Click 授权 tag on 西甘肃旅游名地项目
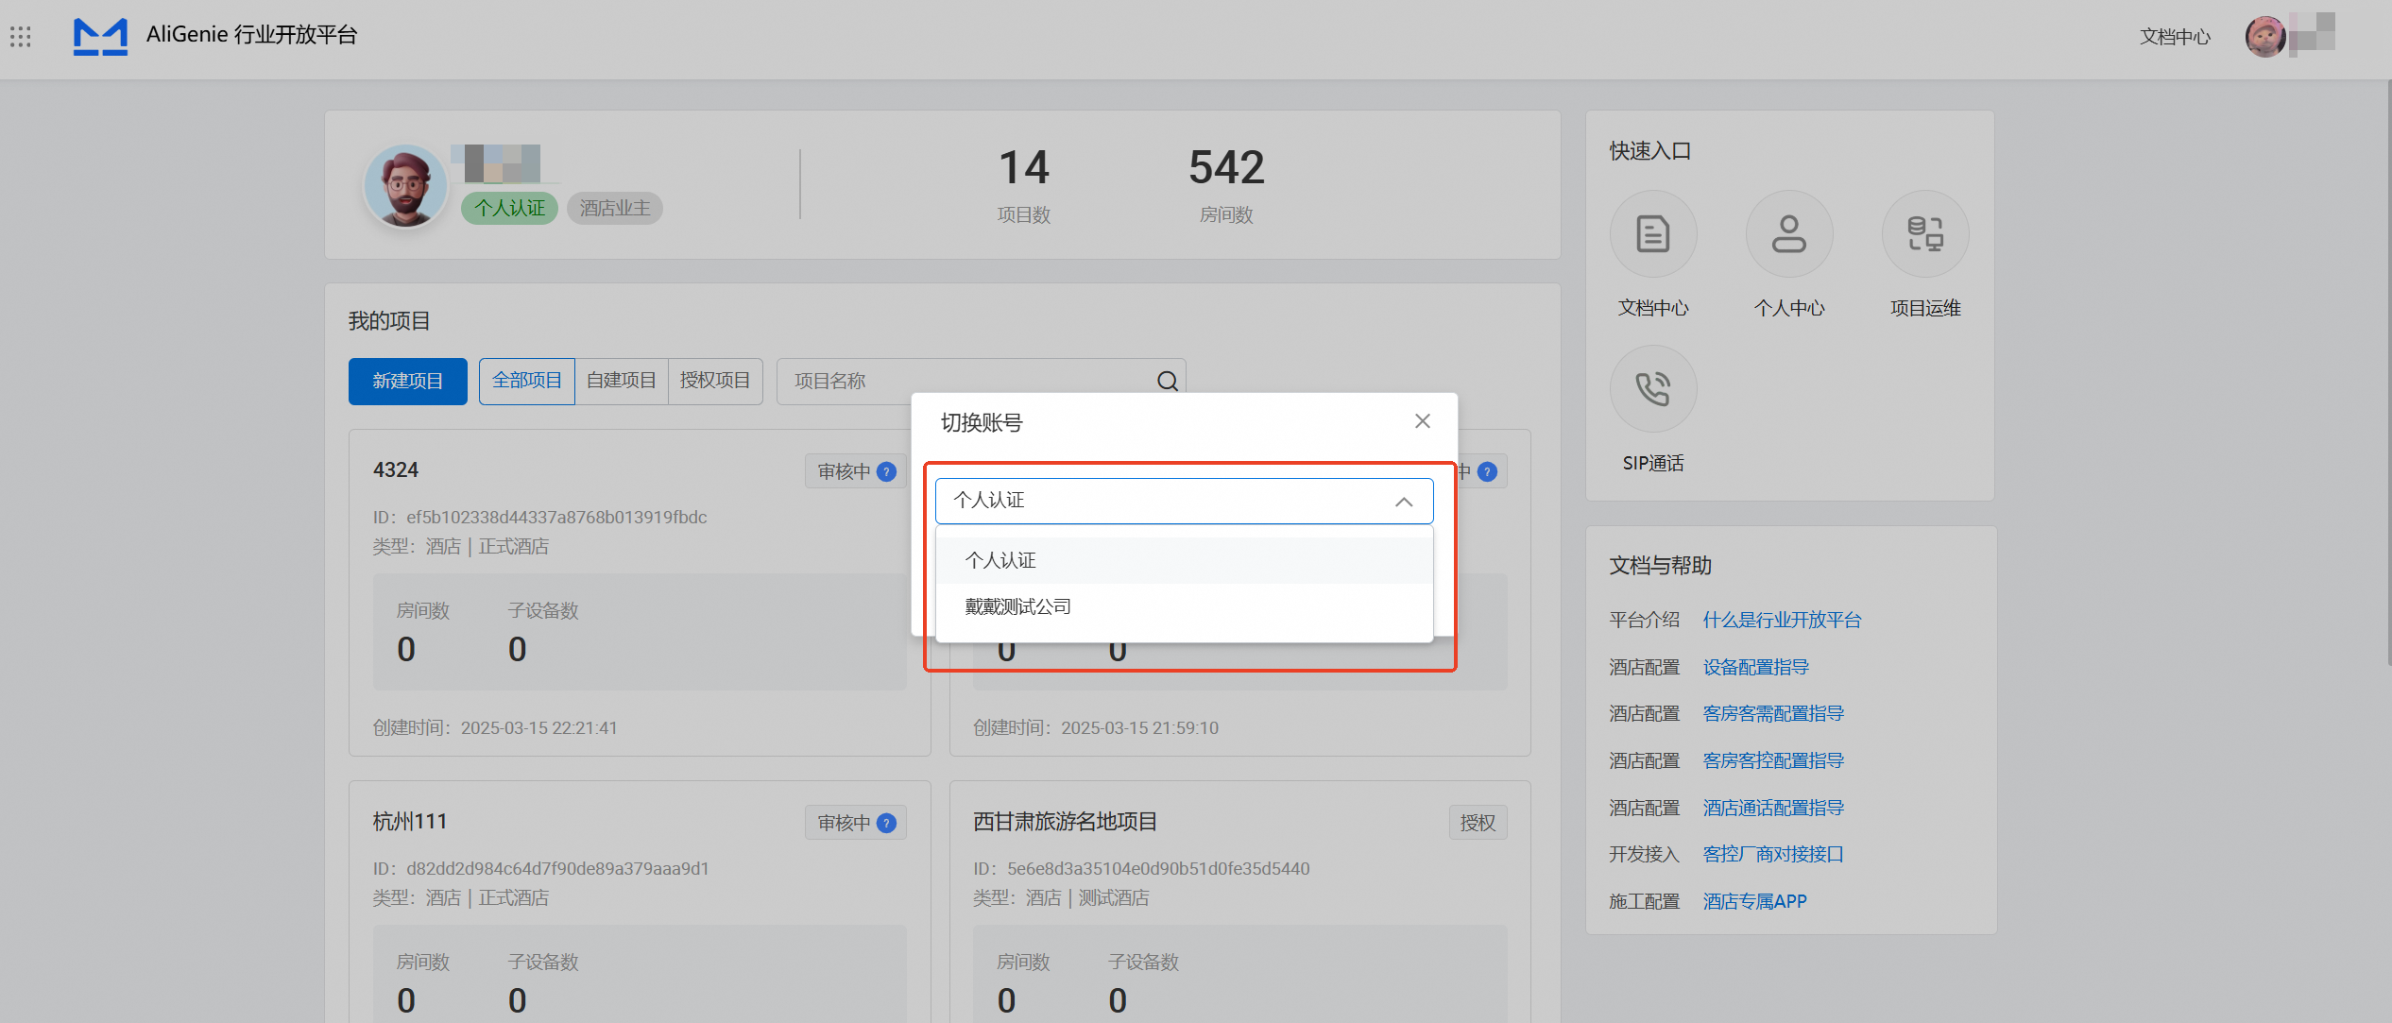Screen dimensions: 2392x1023 1478,823
